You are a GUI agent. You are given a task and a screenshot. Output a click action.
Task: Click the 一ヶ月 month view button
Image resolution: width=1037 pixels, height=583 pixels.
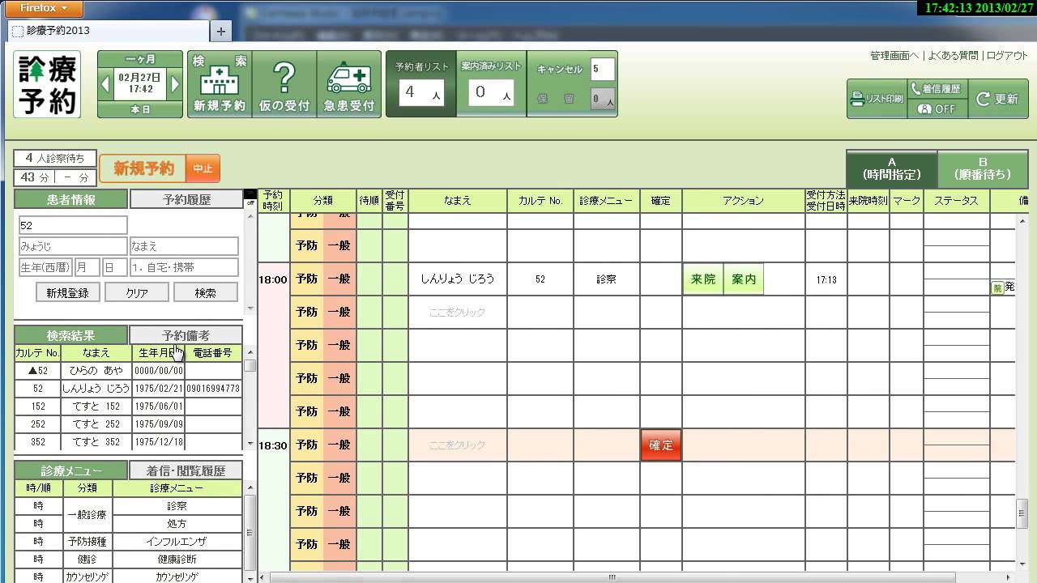click(140, 59)
